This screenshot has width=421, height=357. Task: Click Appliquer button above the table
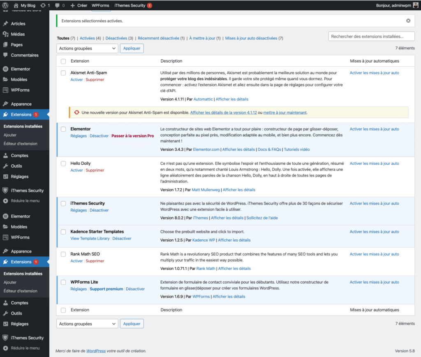[x=132, y=49]
